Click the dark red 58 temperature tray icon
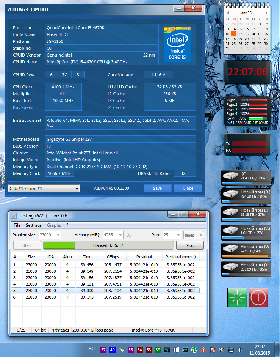 coord(149,350)
